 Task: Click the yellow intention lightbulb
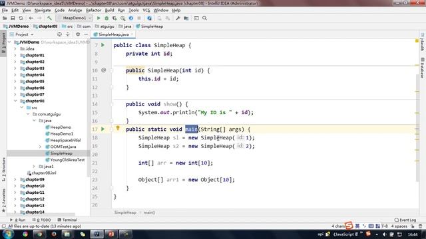pyautogui.click(x=118, y=128)
